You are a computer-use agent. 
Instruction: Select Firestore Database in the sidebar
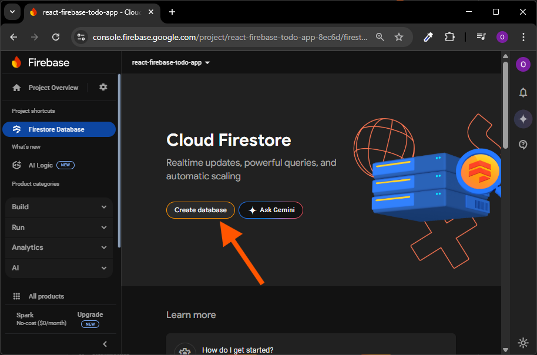[59, 129]
